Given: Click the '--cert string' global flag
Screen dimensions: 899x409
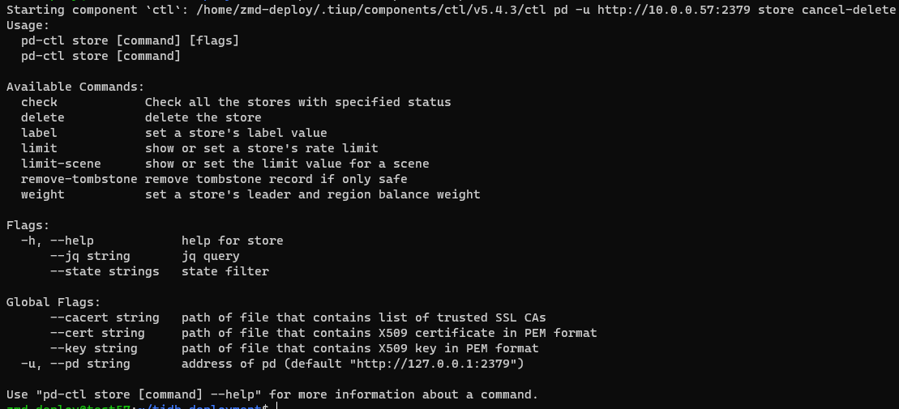Looking at the screenshot, I should click(96, 333).
